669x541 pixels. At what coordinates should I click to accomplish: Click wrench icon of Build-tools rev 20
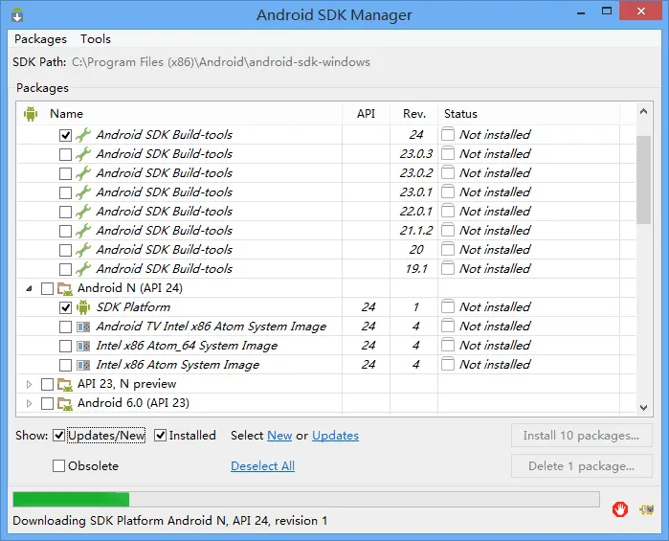click(x=83, y=250)
